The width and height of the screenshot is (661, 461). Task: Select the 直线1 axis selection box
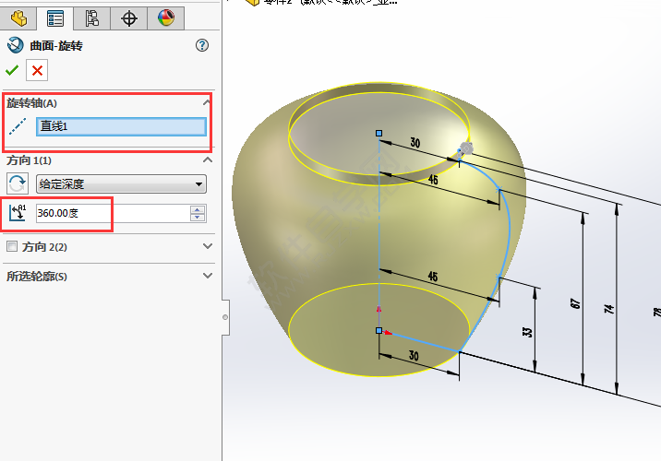(x=122, y=126)
